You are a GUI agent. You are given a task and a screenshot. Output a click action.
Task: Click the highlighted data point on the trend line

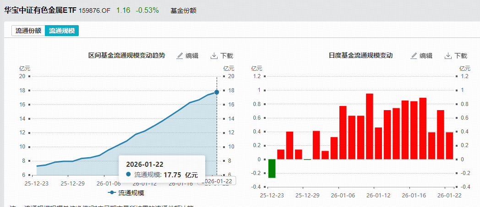(x=217, y=92)
